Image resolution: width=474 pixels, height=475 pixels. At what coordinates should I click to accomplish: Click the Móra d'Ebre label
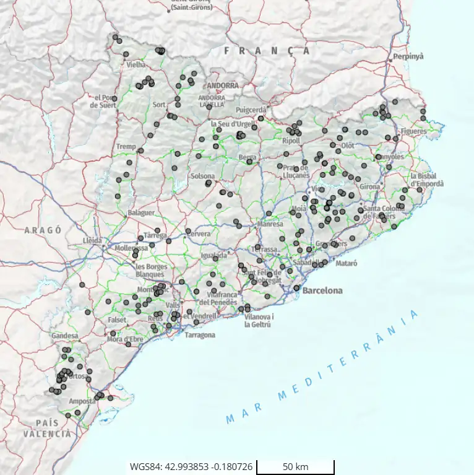pos(125,339)
